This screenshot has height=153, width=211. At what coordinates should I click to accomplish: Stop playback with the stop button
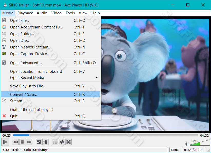(22, 142)
